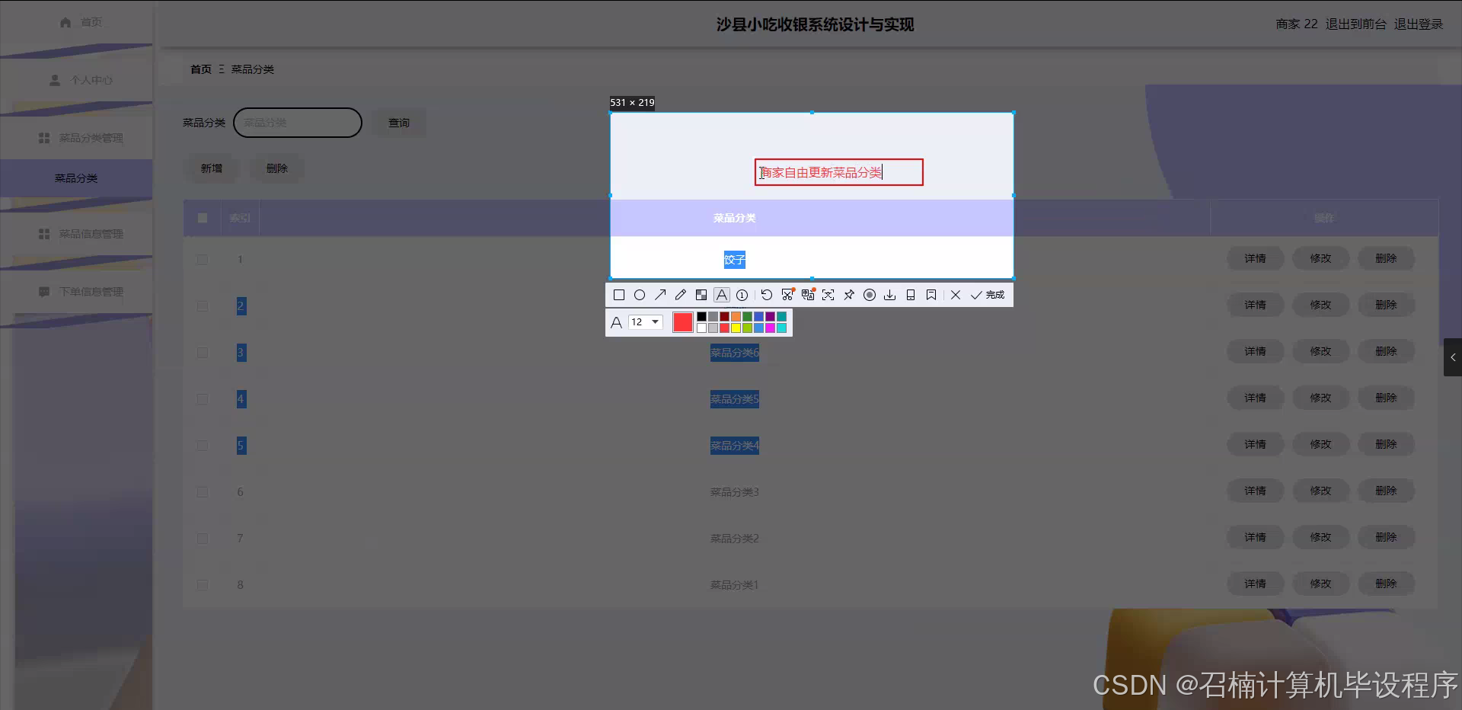Select the rectangle annotation tool
The image size is (1462, 710).
click(619, 295)
